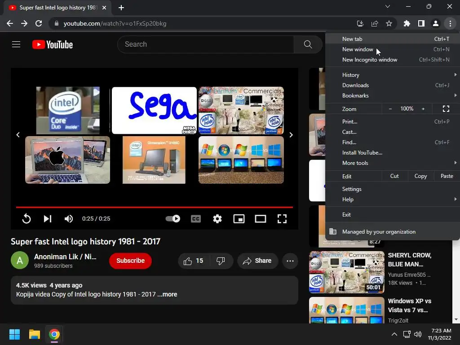Show previous endscreen suggestions arrow
Image resolution: width=460 pixels, height=345 pixels.
18,135
